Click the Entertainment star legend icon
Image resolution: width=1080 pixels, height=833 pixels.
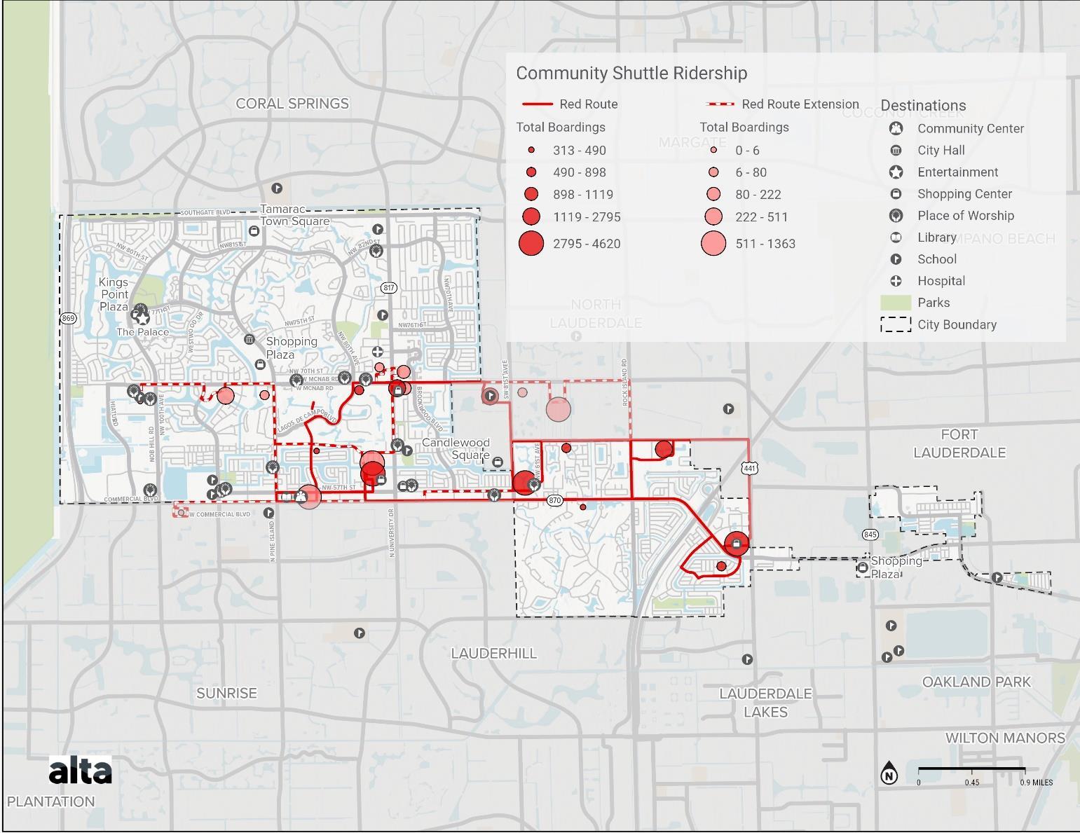[896, 172]
